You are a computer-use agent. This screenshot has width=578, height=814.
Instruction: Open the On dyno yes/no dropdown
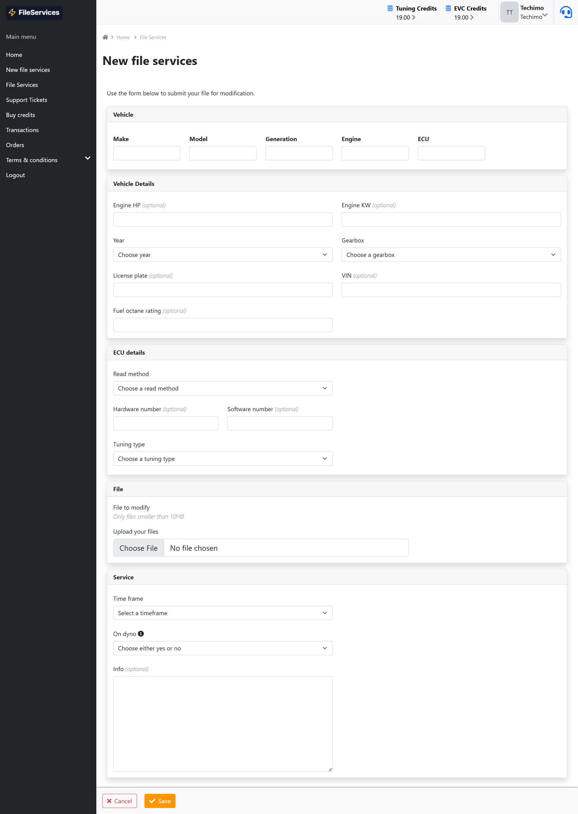tap(223, 648)
